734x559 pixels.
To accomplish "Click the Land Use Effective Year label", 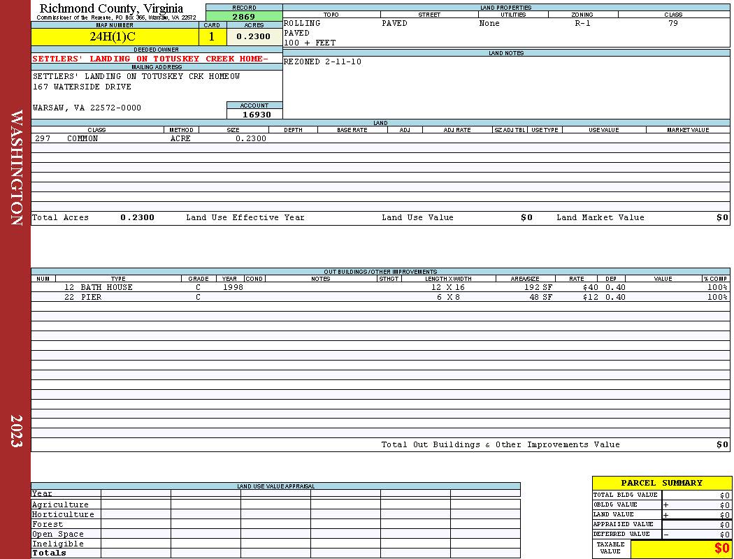I will click(x=245, y=217).
